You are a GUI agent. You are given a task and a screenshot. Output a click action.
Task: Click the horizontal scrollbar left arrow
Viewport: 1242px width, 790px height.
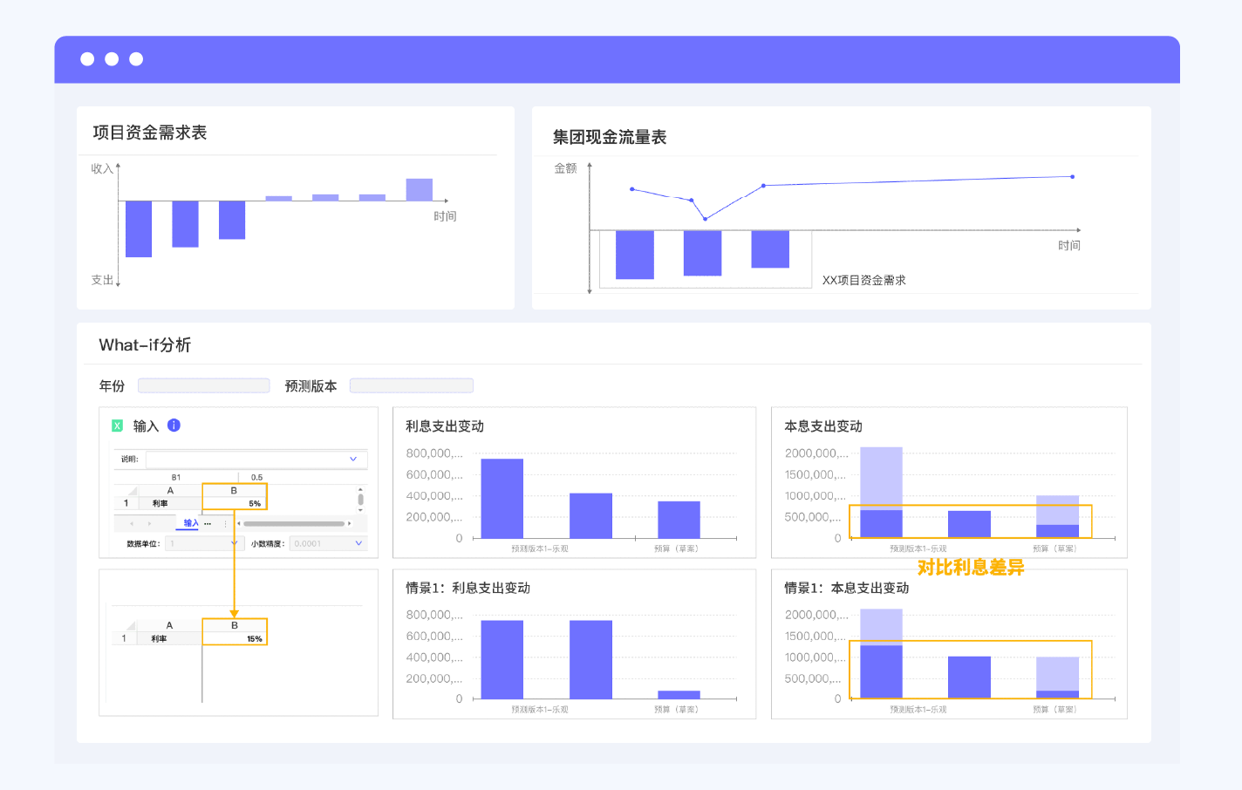tap(239, 523)
